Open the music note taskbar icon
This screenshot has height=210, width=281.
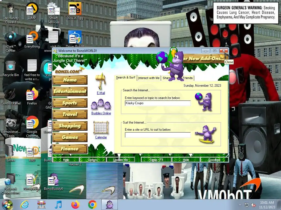click(58, 205)
